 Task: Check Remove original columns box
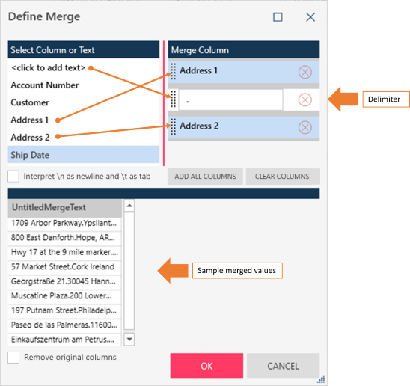(x=13, y=358)
